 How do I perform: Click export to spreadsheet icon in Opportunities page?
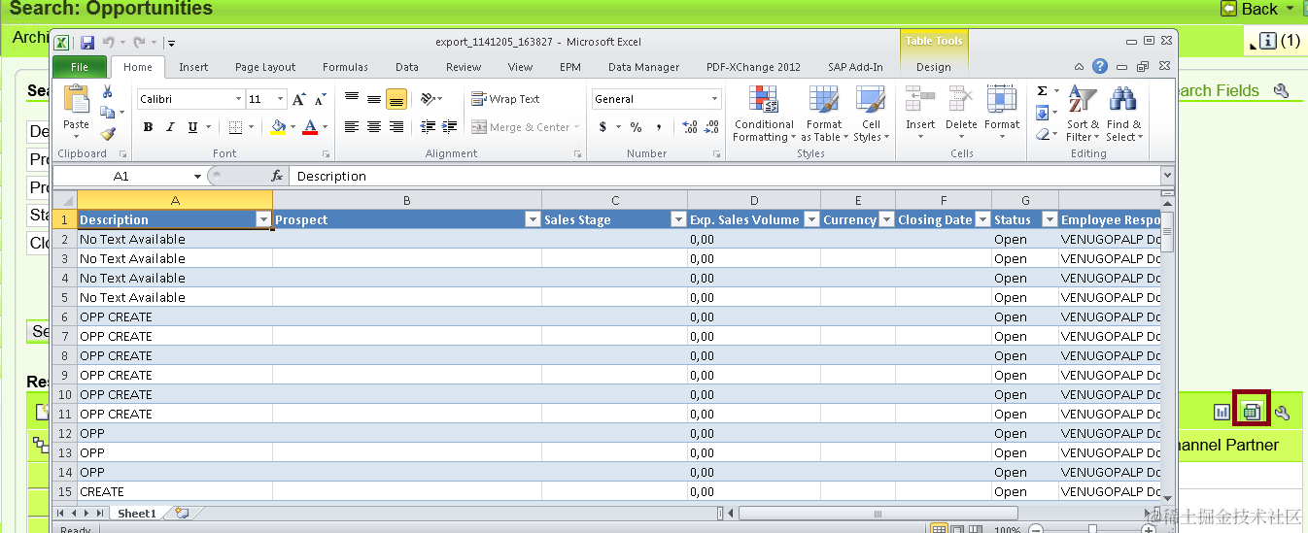point(1252,412)
